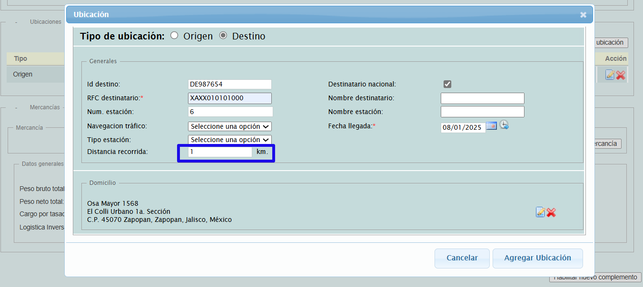This screenshot has width=643, height=287.
Task: Click the Fecha llegada date field
Action: tap(463, 127)
